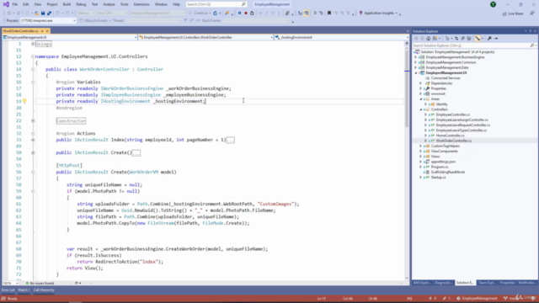Switch to the Error List tab
Image resolution: width=539 pixels, height=303 pixels.
pyautogui.click(x=8, y=290)
